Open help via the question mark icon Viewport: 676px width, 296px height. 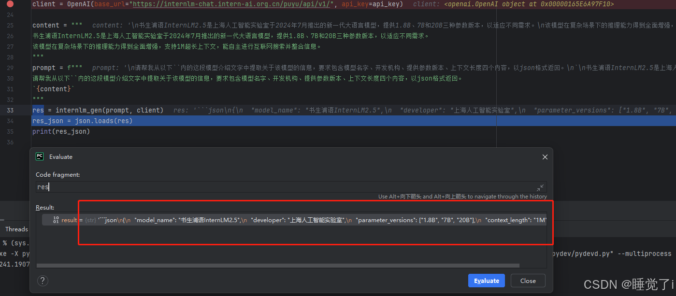click(43, 281)
